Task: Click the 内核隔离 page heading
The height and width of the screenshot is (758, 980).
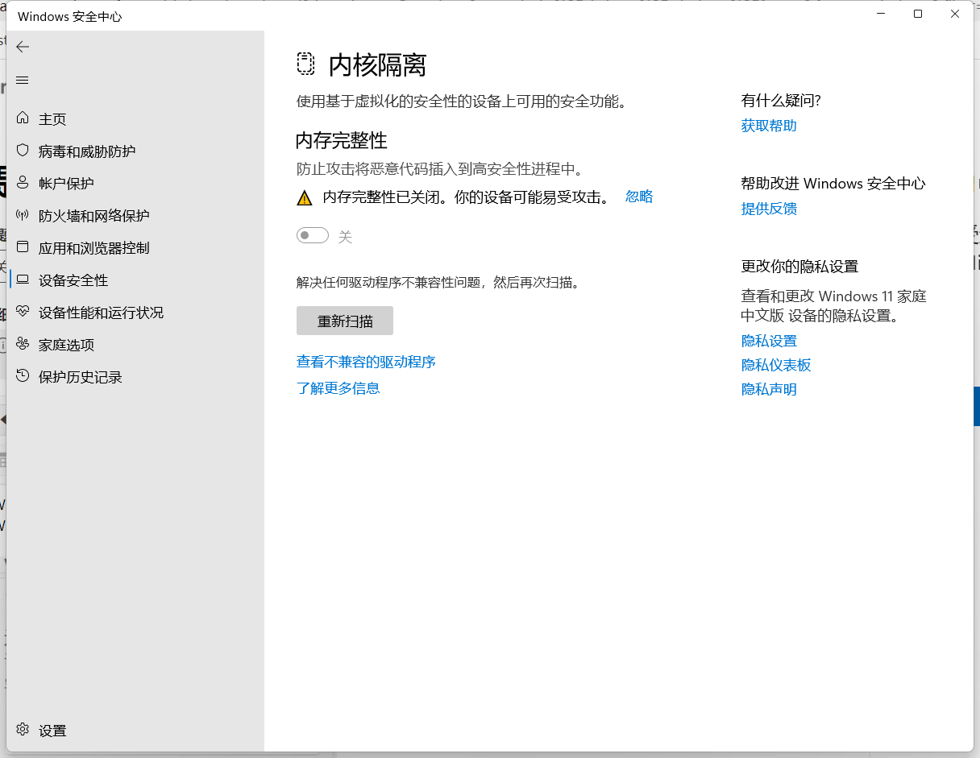Action: tap(378, 65)
